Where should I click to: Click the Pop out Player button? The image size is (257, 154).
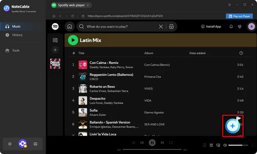[239, 16]
